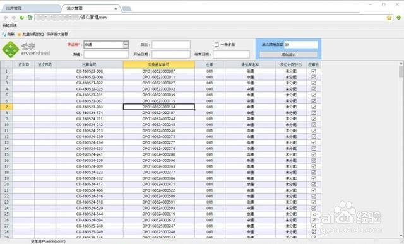Click the 出库单号 column header
This screenshot has height=244, width=404.
[90, 64]
